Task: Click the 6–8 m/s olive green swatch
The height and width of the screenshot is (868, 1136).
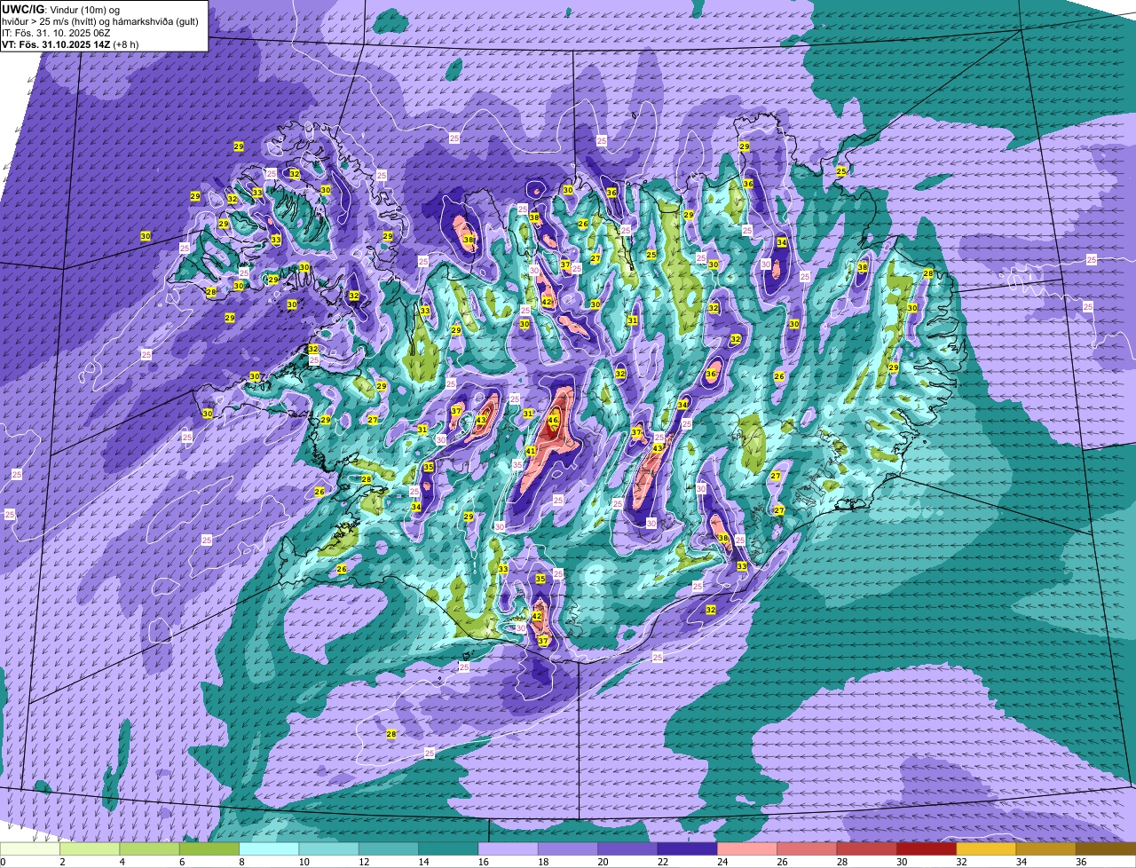Action: (x=209, y=849)
